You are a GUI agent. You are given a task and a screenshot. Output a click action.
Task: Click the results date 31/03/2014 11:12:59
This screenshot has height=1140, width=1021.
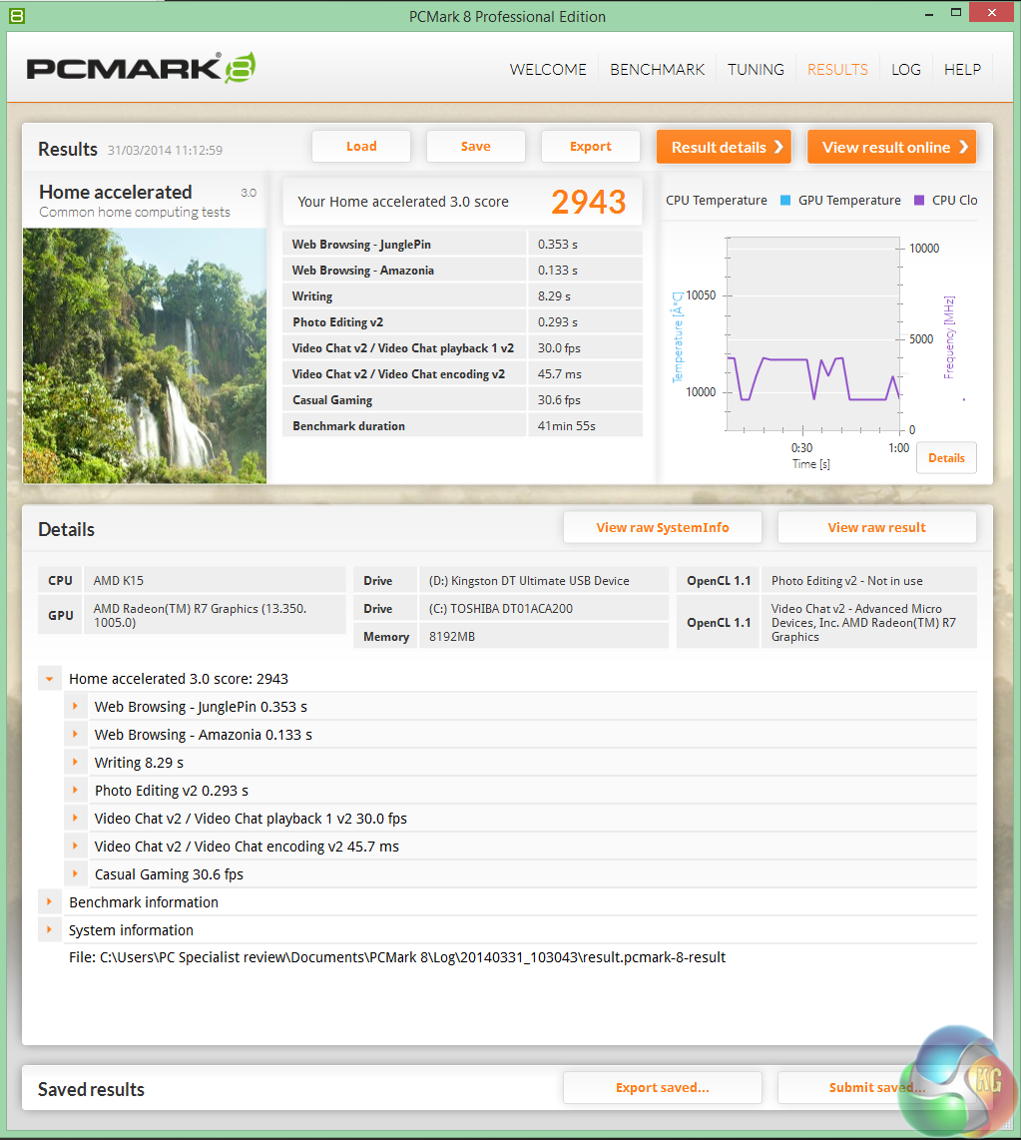pyautogui.click(x=165, y=151)
